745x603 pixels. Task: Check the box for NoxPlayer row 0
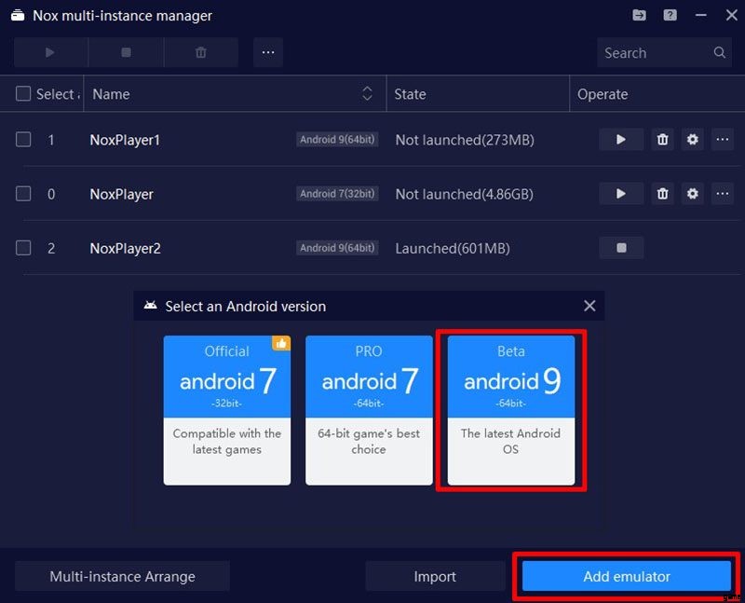23,194
